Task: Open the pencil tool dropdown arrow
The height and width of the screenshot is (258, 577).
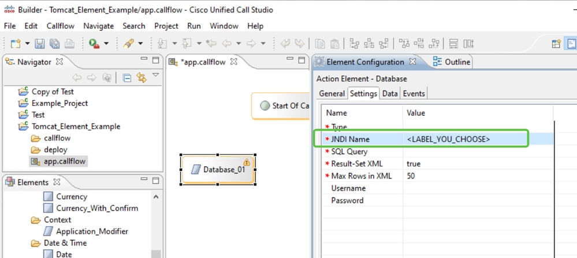Action: point(140,44)
